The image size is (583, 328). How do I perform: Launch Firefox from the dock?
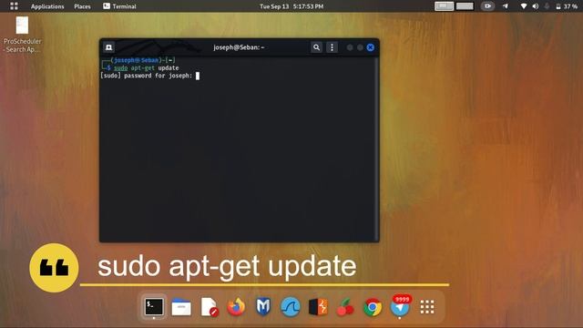coord(236,307)
